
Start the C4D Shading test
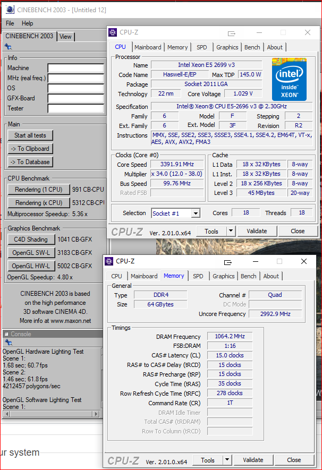(31, 239)
